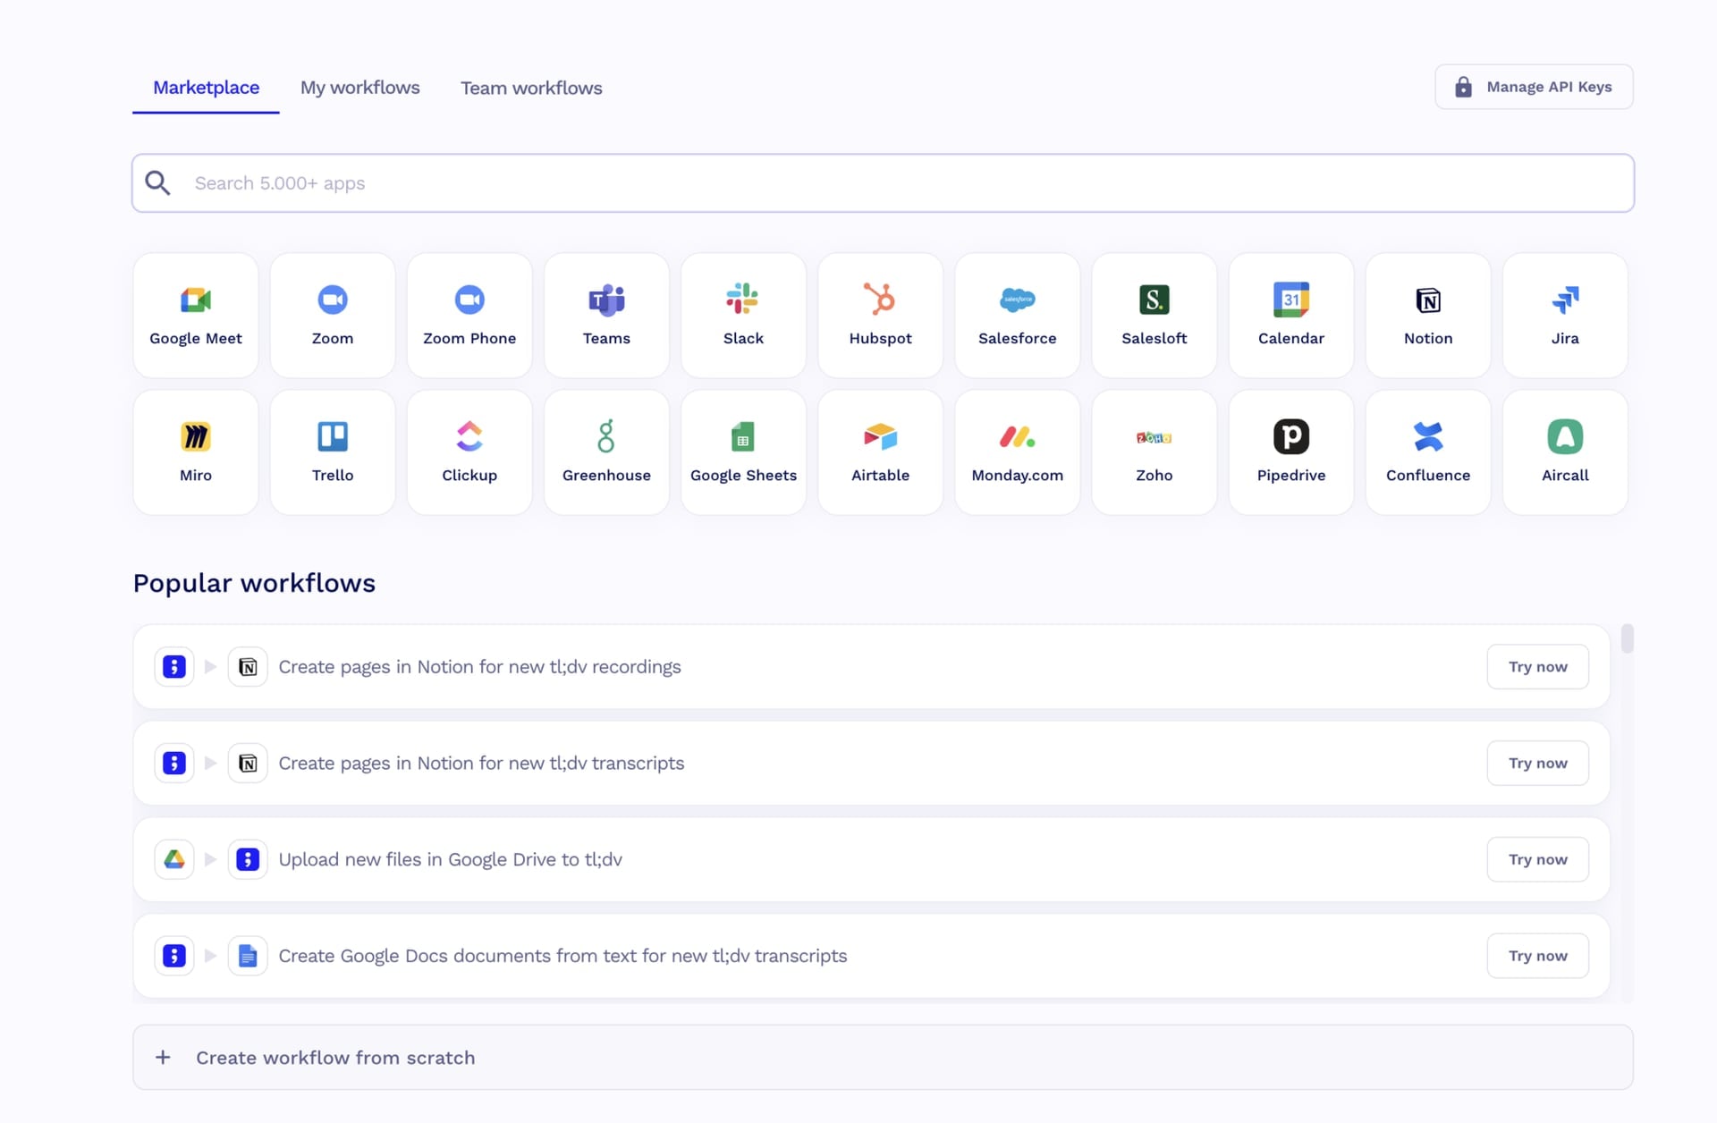Open the Zoom Phone app card
Viewport: 1717px width, 1123px height.
pyautogui.click(x=469, y=315)
